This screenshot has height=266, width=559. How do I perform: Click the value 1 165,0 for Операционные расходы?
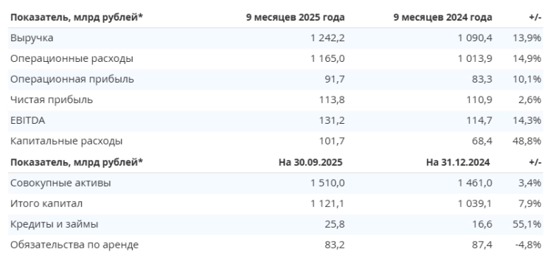tap(327, 58)
